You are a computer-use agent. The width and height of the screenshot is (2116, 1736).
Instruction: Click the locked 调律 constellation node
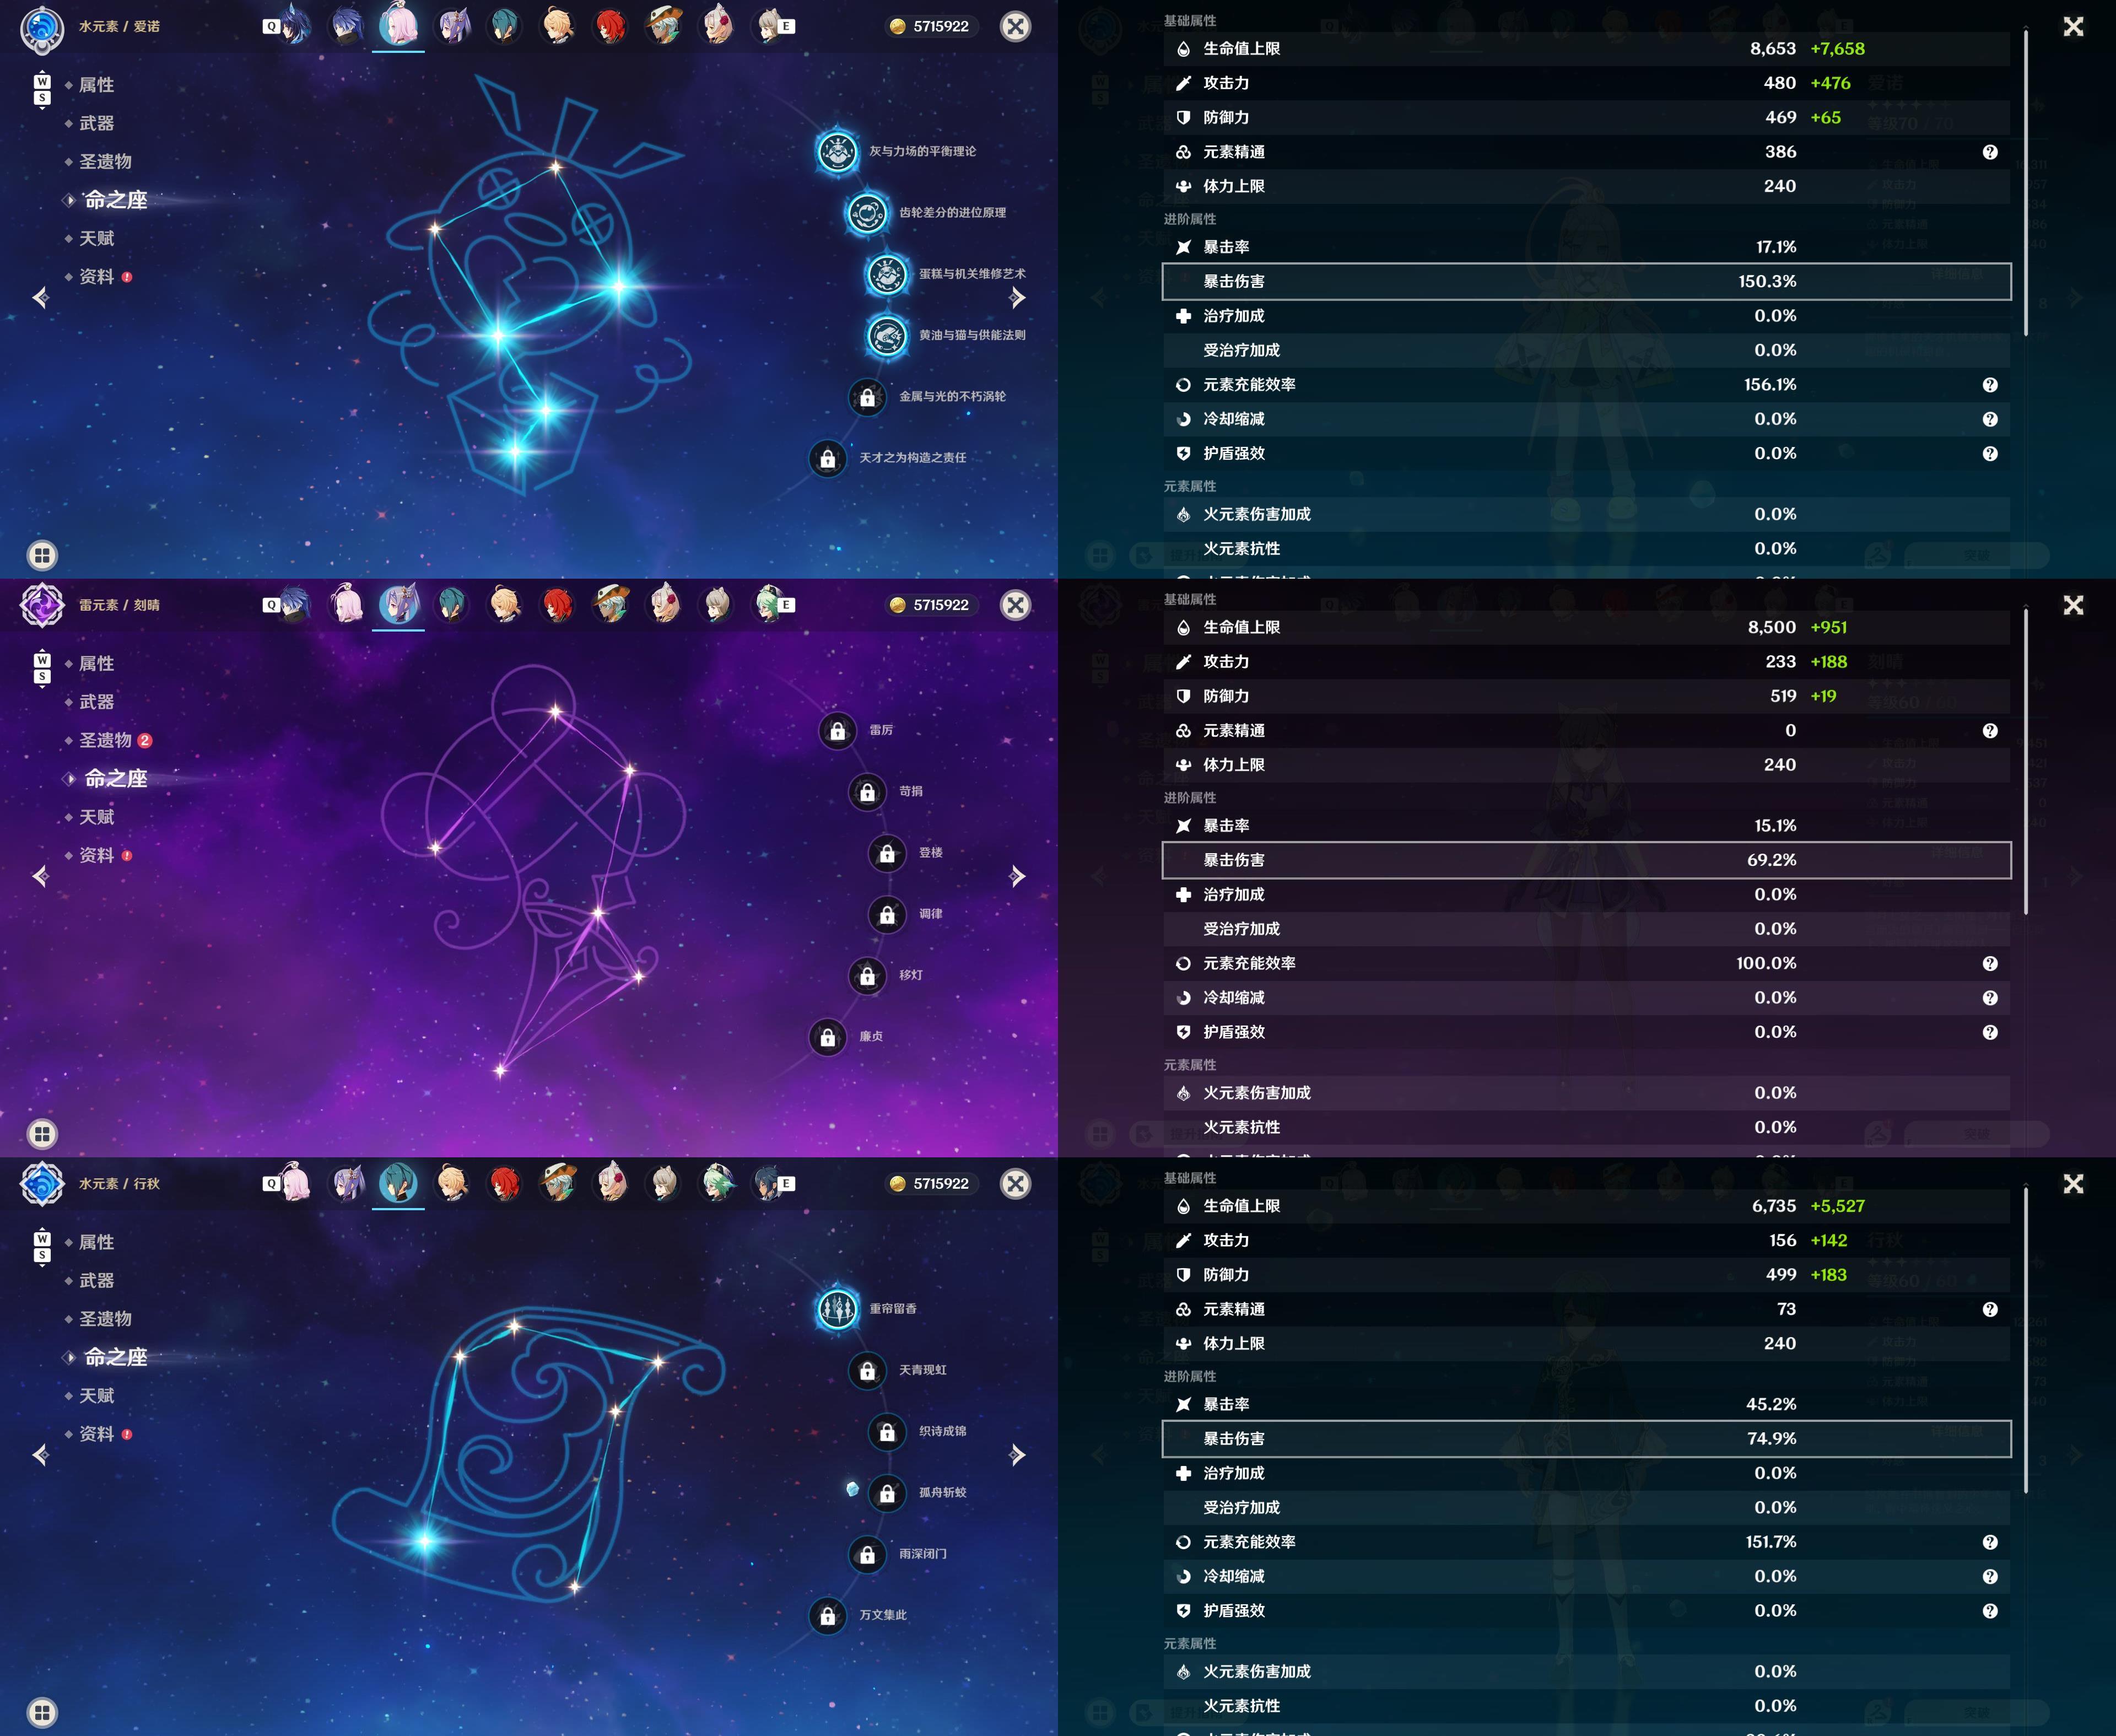click(887, 914)
